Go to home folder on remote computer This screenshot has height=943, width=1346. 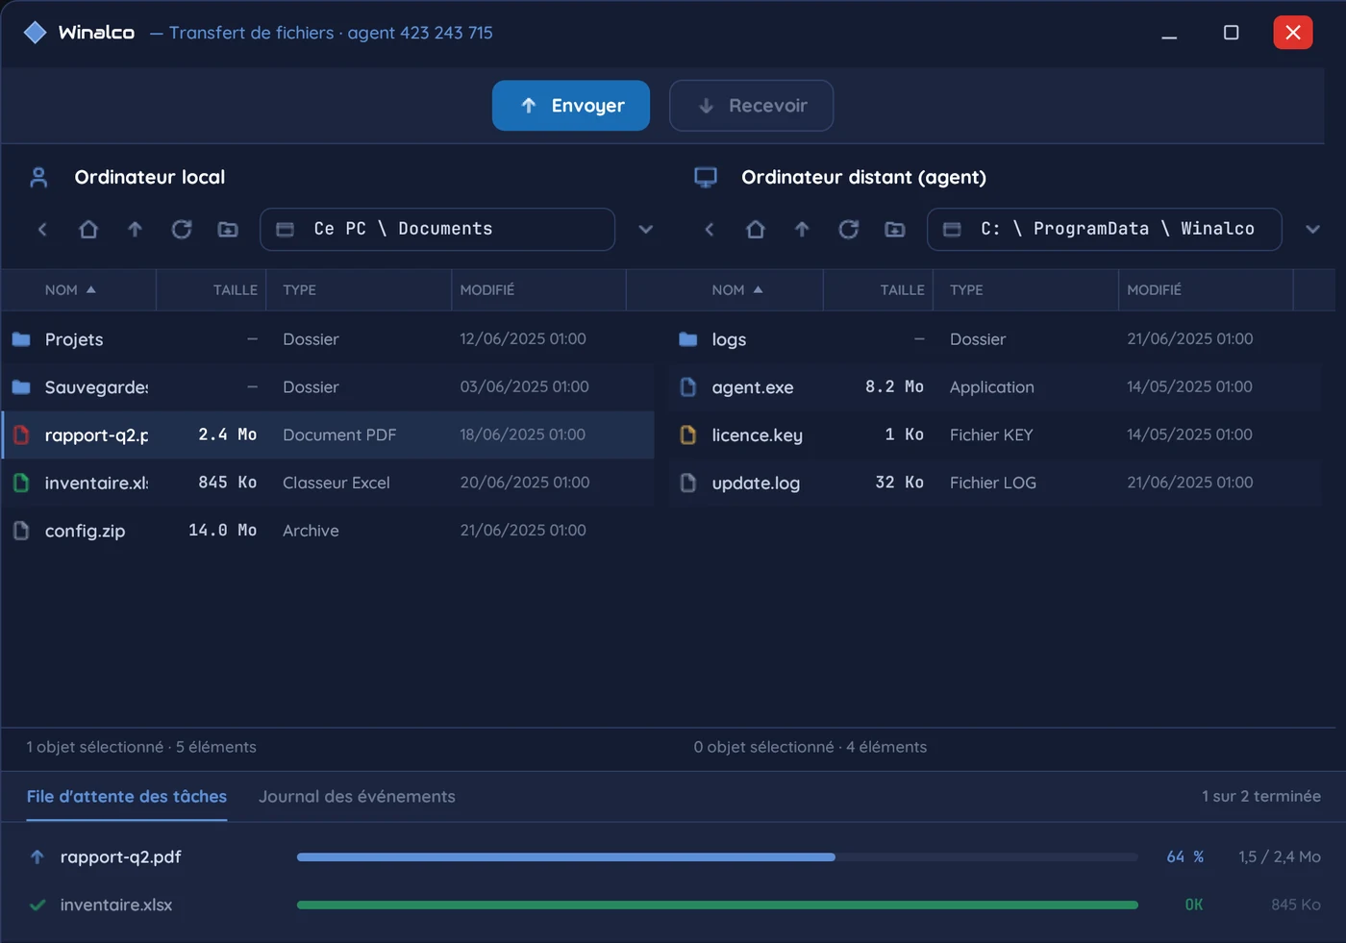point(756,229)
